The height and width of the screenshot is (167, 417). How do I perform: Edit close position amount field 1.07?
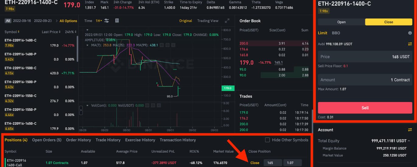click(293, 163)
